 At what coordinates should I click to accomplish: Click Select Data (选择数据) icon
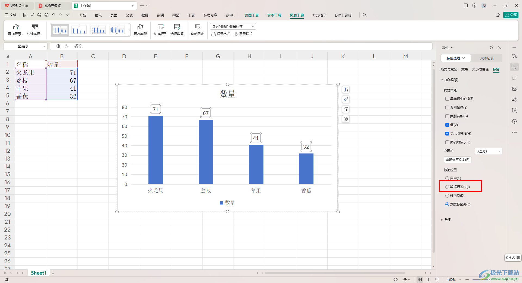click(177, 30)
